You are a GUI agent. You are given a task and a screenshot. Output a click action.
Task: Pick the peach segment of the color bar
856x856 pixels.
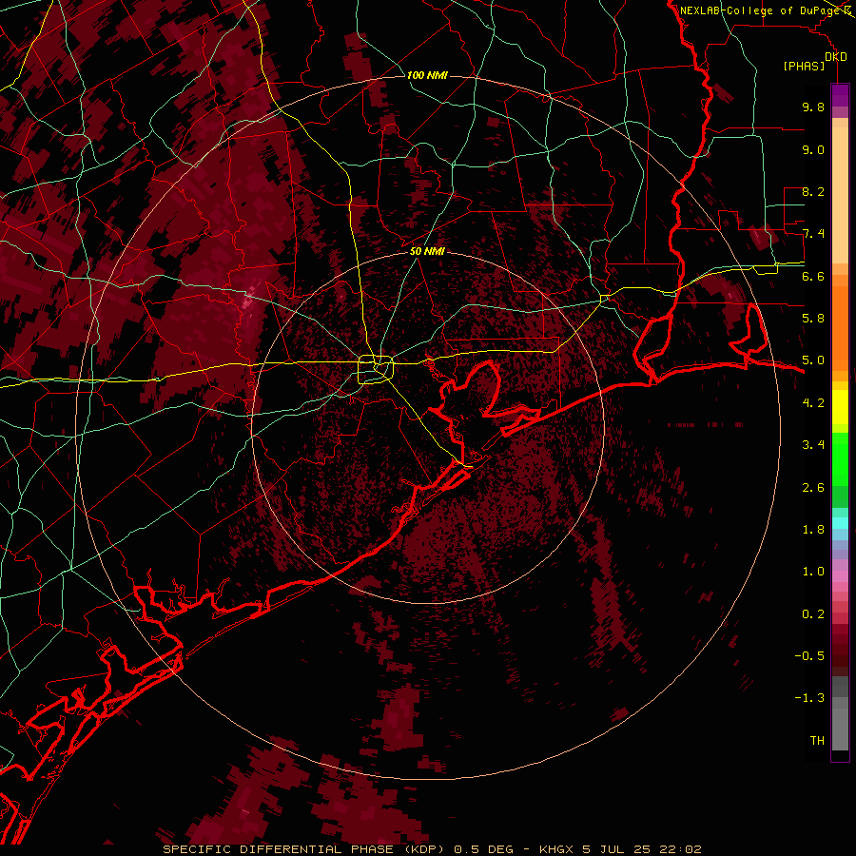(x=840, y=197)
